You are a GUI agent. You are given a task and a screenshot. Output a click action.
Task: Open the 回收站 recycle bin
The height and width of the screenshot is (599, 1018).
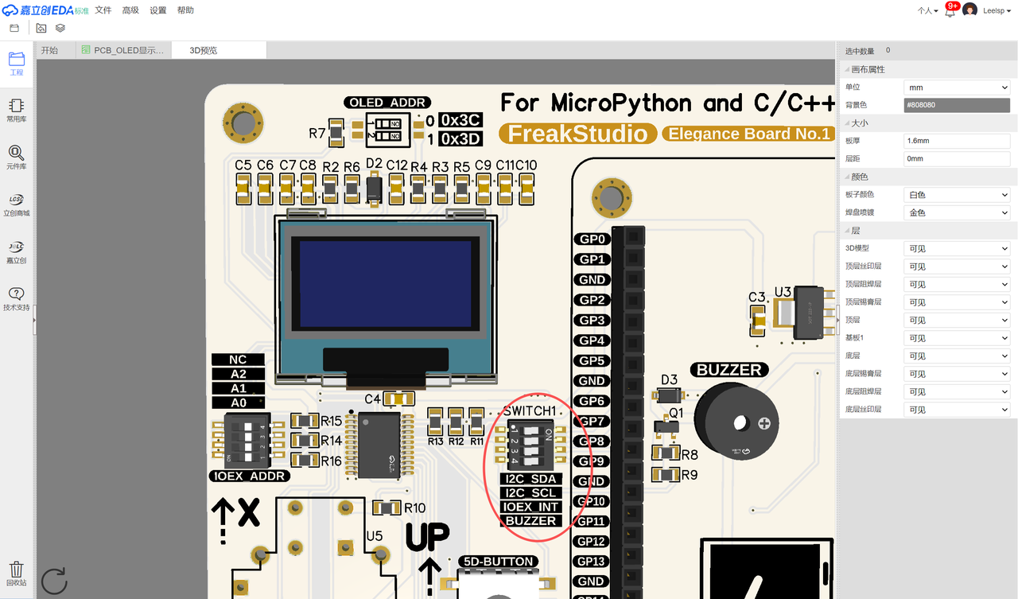click(17, 574)
